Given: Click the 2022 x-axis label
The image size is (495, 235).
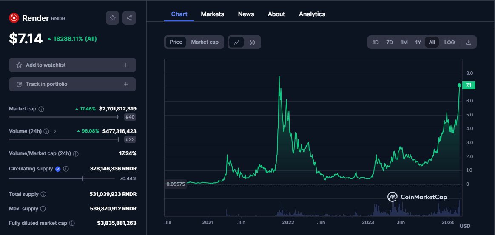Looking at the screenshot, I should [288, 222].
